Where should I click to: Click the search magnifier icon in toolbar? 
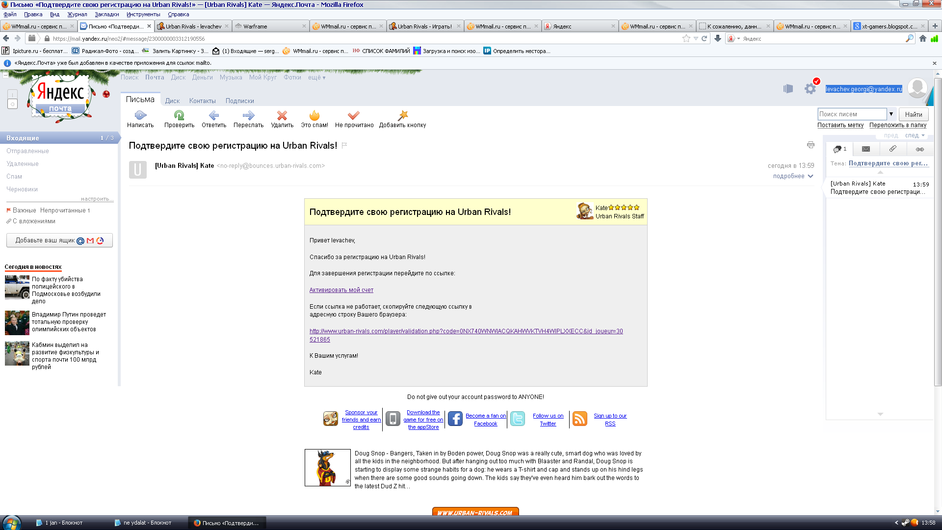click(x=909, y=39)
